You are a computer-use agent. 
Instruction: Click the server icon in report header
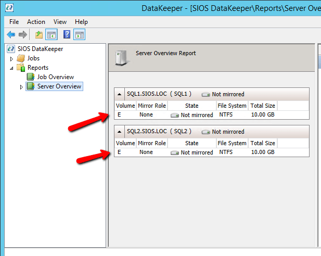[x=121, y=57]
